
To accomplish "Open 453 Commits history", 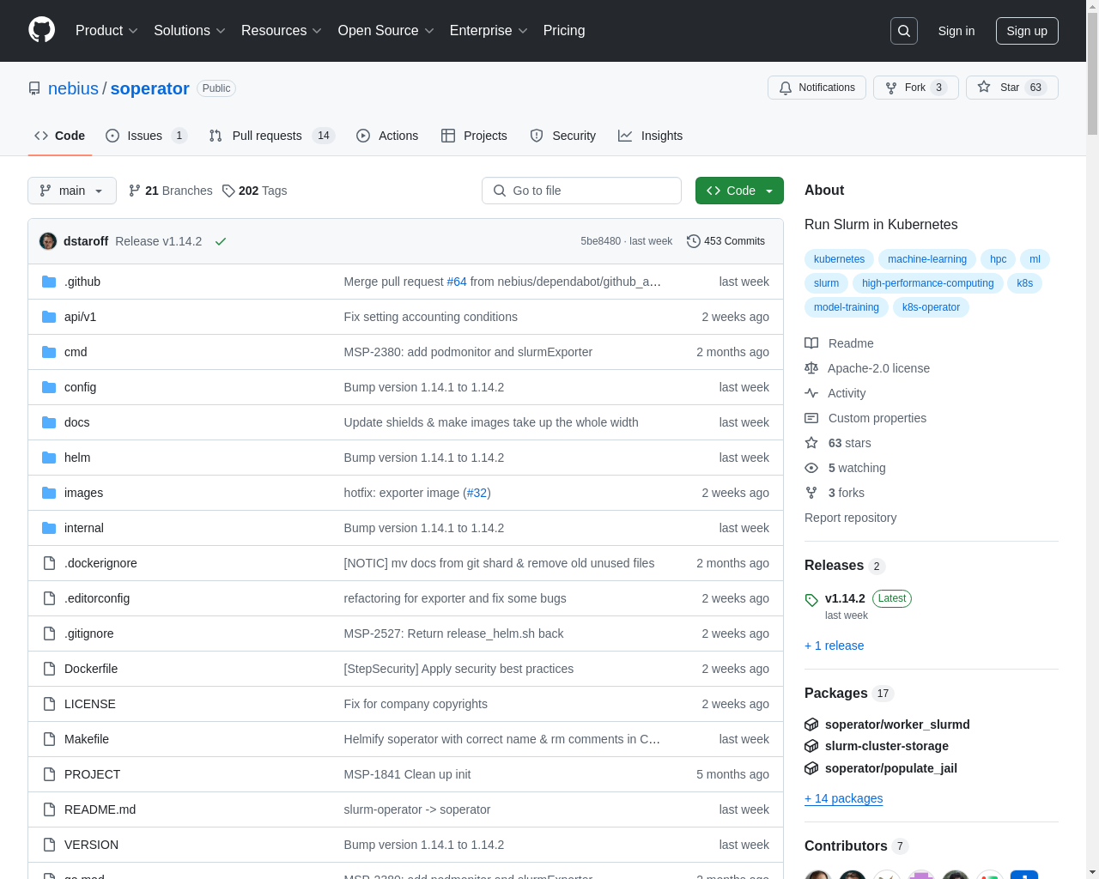I will coord(726,241).
